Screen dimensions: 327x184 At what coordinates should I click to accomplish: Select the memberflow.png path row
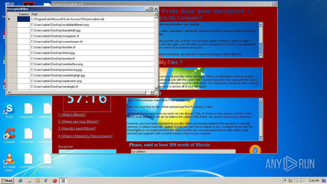click(x=92, y=64)
